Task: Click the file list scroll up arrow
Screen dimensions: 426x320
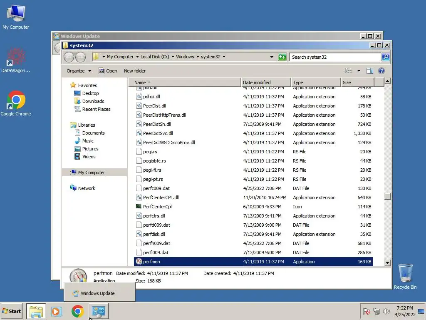Action: pos(388,81)
